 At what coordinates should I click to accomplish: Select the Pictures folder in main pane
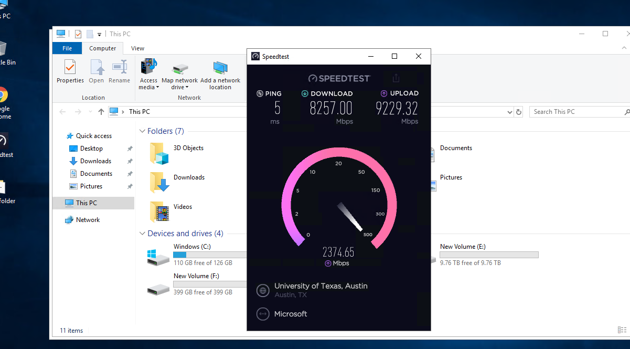point(446,183)
